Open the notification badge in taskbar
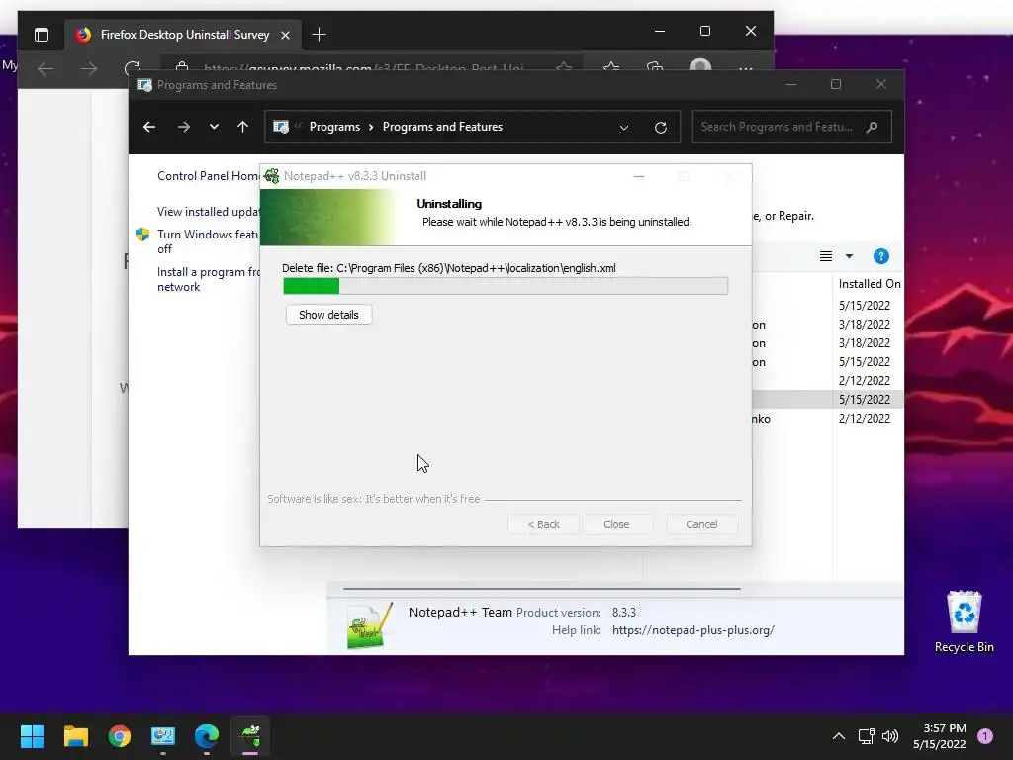The width and height of the screenshot is (1013, 760). click(x=985, y=736)
